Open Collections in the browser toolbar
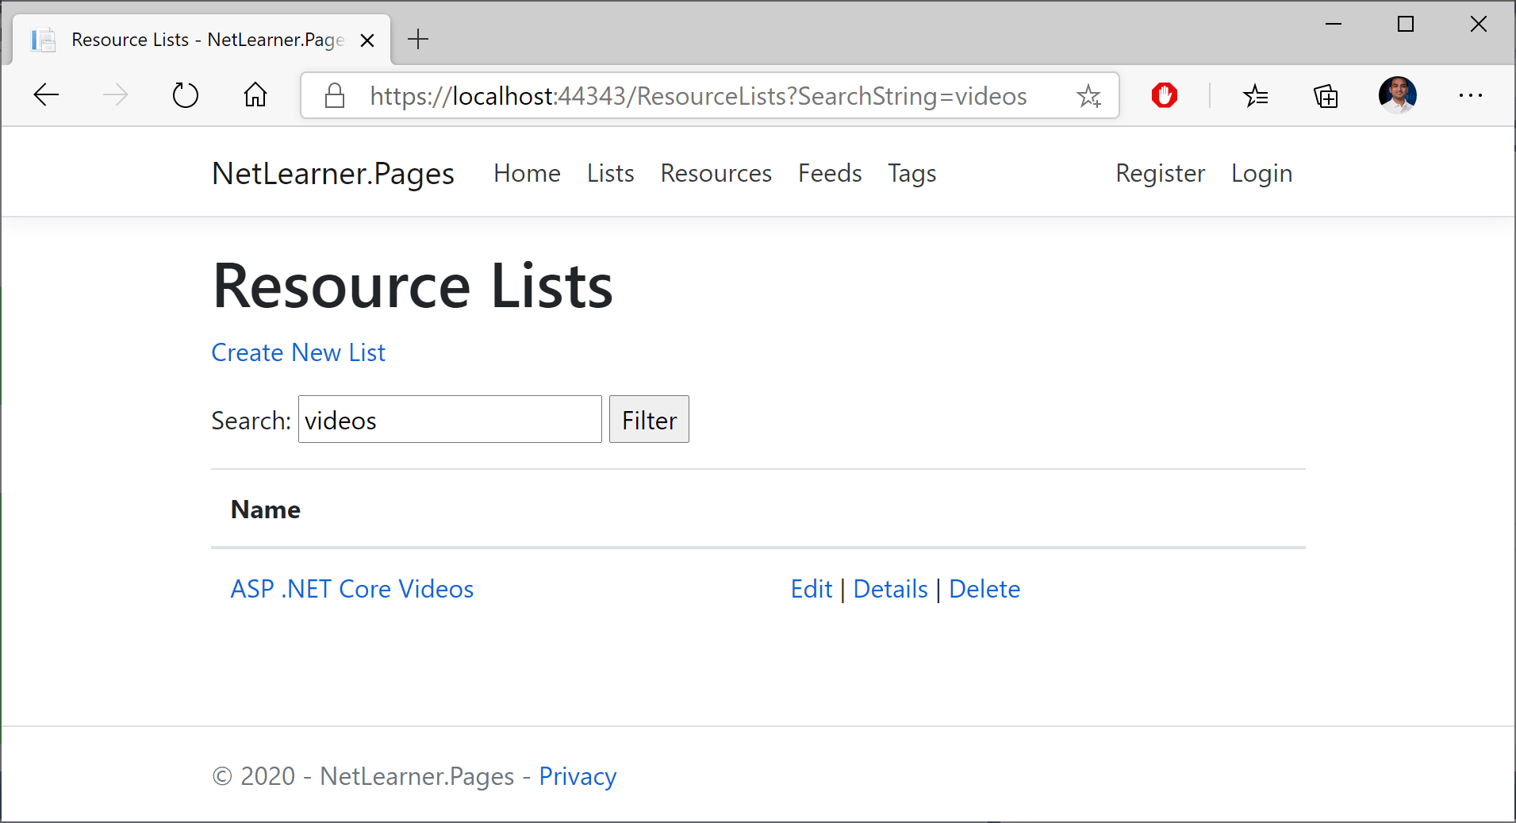The height and width of the screenshot is (823, 1516). 1326,95
